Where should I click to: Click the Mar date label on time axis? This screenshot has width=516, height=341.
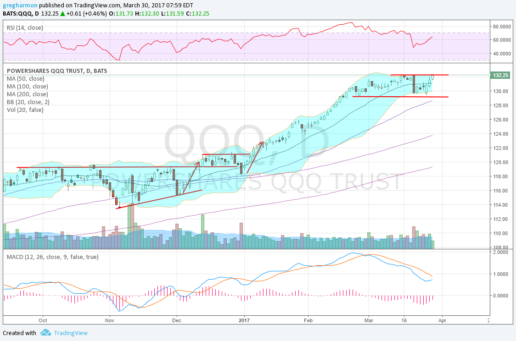[369, 320]
